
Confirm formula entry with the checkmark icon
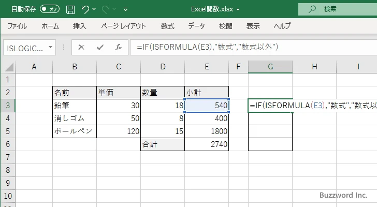100,47
